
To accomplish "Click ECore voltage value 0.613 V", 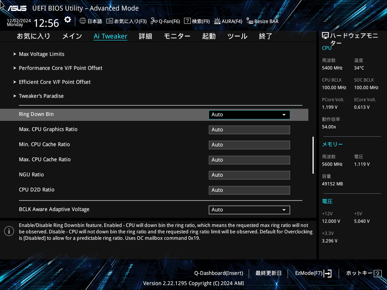I will pos(362,107).
